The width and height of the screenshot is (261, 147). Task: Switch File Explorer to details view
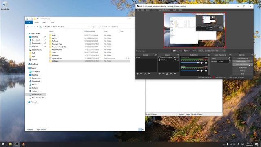coord(140,129)
